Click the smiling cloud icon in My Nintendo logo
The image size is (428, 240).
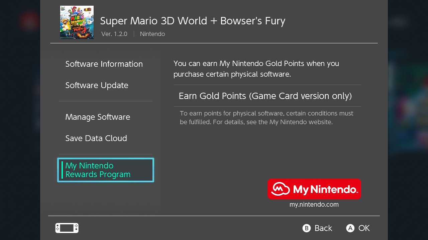click(280, 189)
